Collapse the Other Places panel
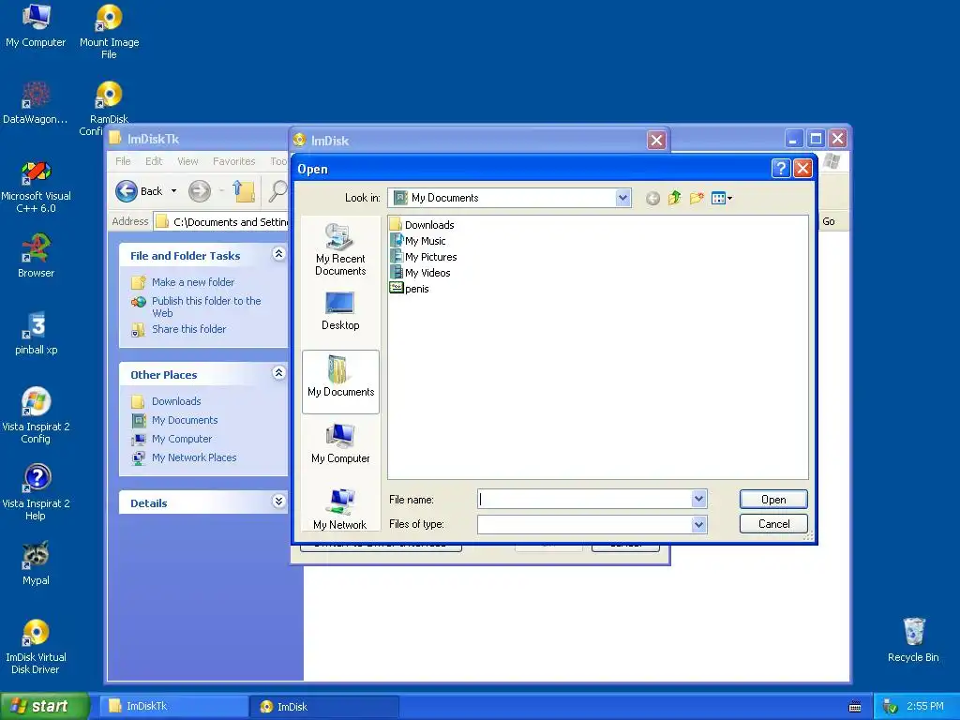 [278, 373]
